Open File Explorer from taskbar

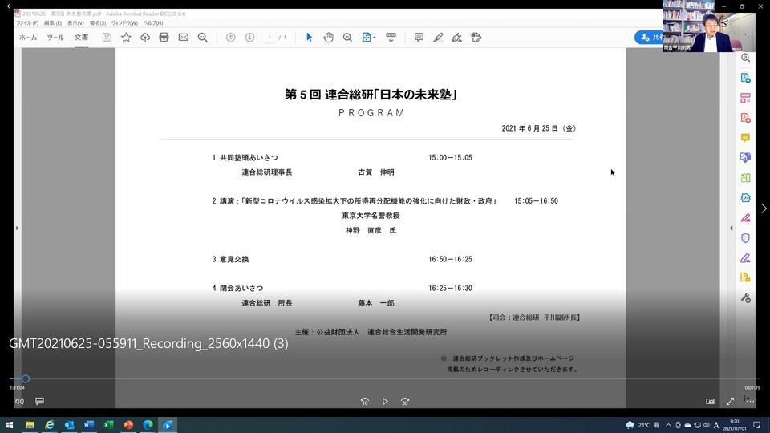tap(30, 425)
